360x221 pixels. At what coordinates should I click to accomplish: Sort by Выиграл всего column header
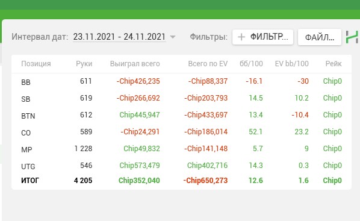pos(135,64)
